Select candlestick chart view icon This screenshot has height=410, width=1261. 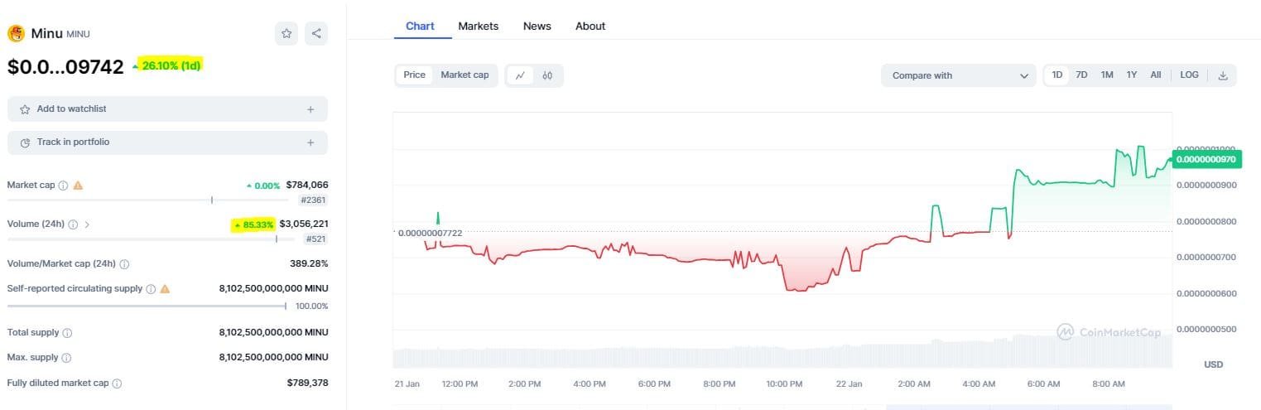[547, 75]
